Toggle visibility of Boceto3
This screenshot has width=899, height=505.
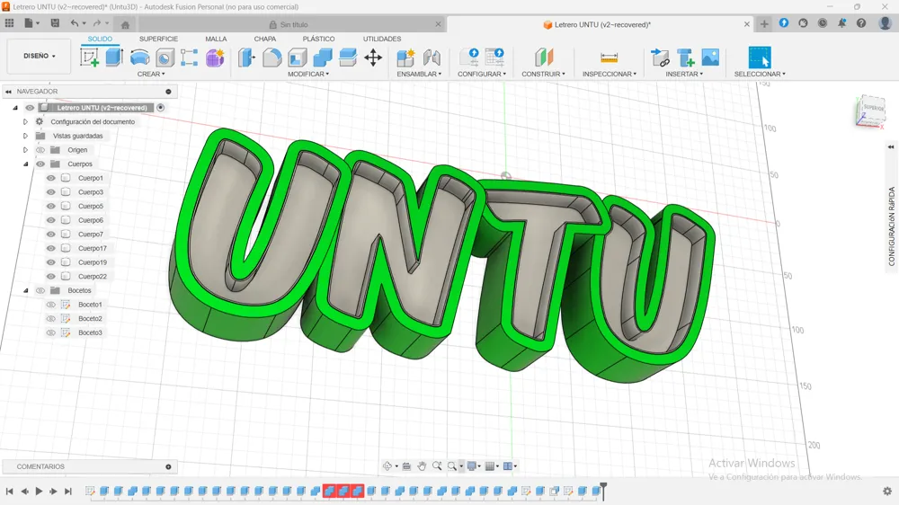(x=51, y=332)
